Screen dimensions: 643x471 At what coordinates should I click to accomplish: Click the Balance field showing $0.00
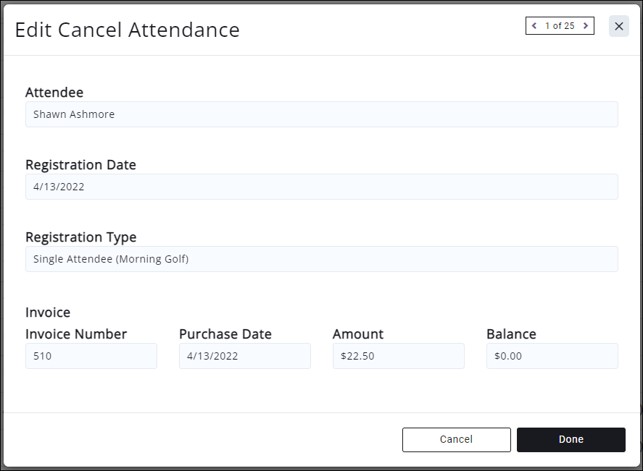point(552,356)
